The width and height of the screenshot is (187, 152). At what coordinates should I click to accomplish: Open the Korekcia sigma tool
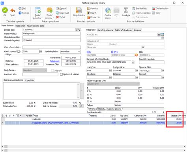point(126,12)
